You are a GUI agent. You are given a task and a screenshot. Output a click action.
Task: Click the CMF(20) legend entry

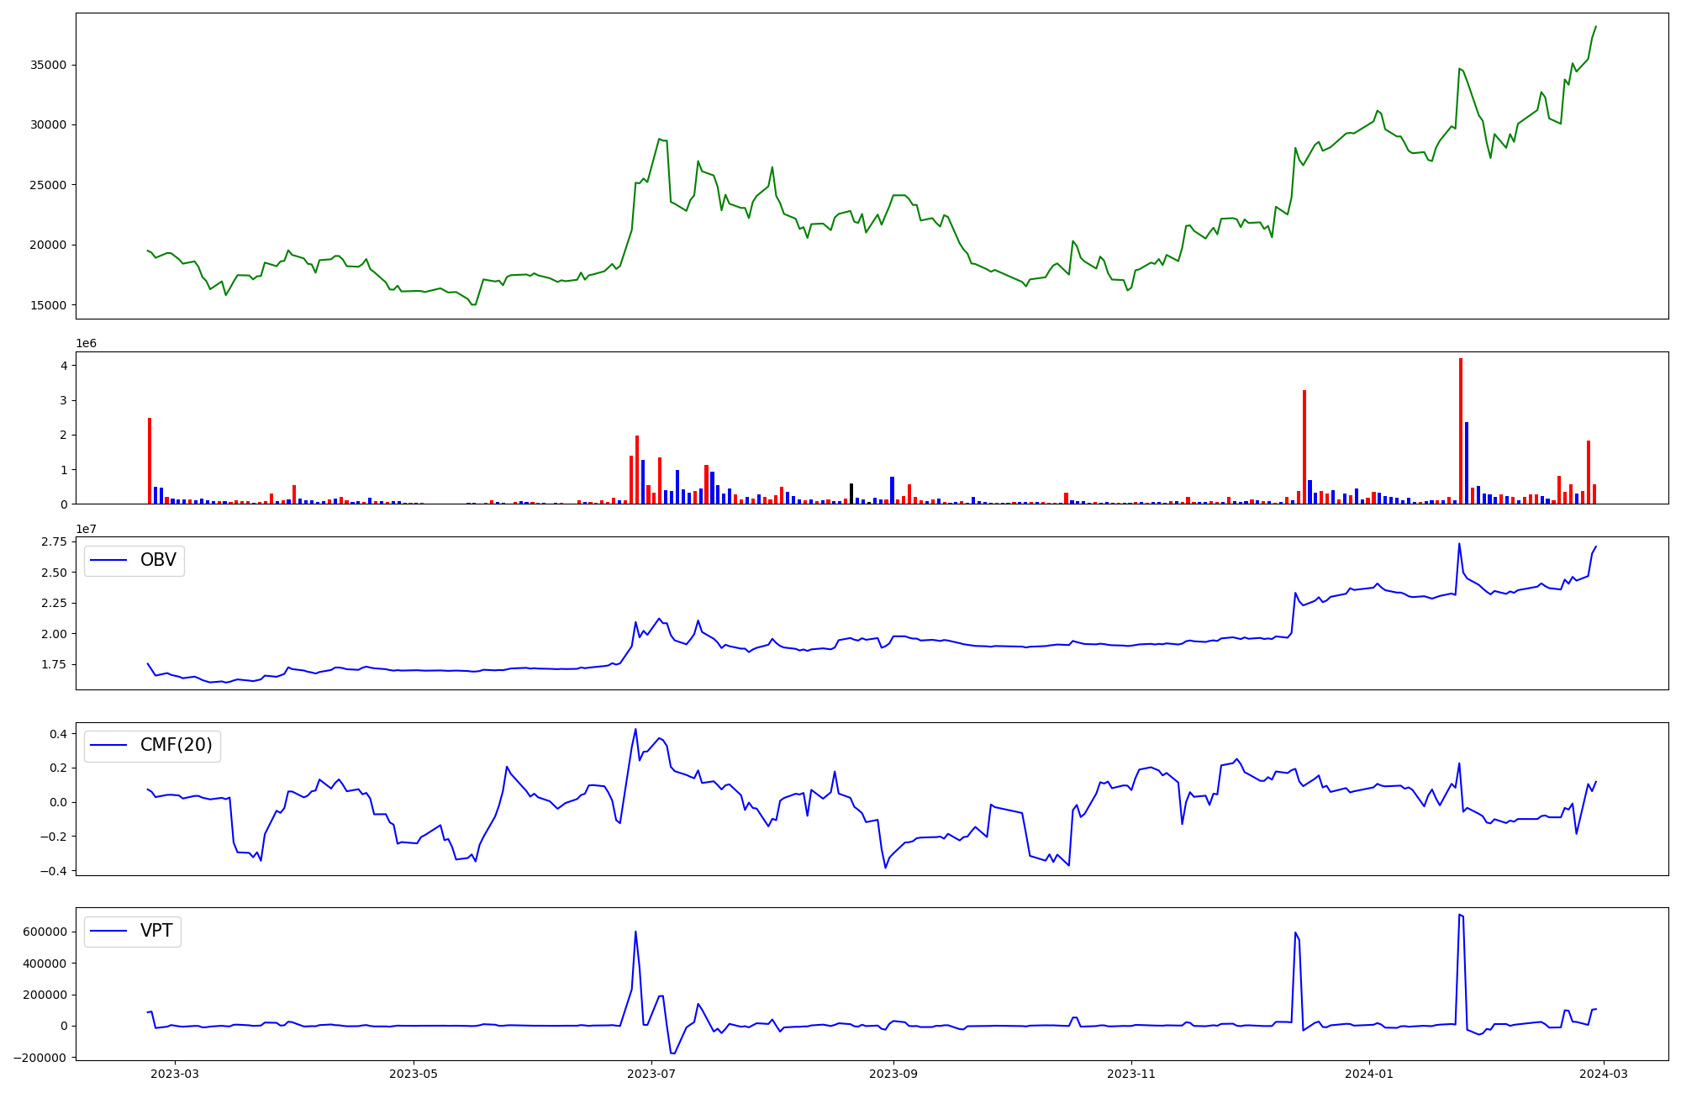[x=176, y=745]
